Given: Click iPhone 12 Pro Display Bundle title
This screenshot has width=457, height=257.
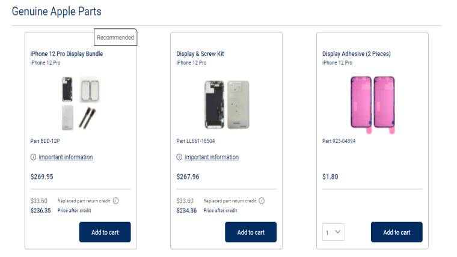Looking at the screenshot, I should (x=67, y=54).
